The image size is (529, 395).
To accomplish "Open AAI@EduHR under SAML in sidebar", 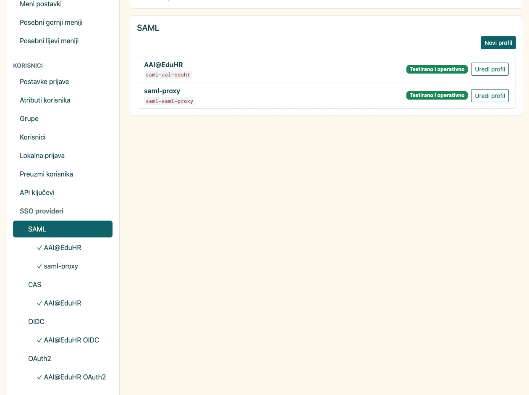I will [63, 248].
